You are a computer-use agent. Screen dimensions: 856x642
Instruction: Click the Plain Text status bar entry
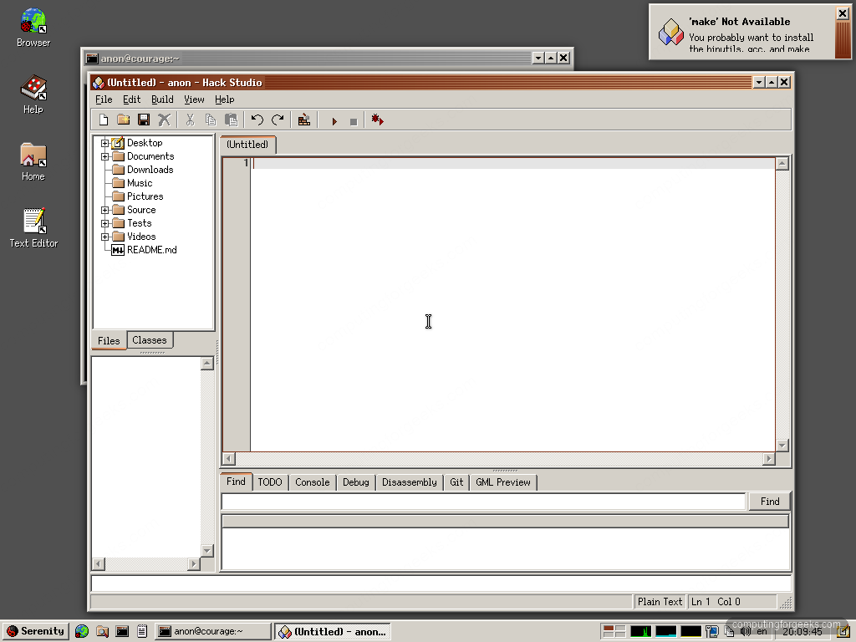660,602
